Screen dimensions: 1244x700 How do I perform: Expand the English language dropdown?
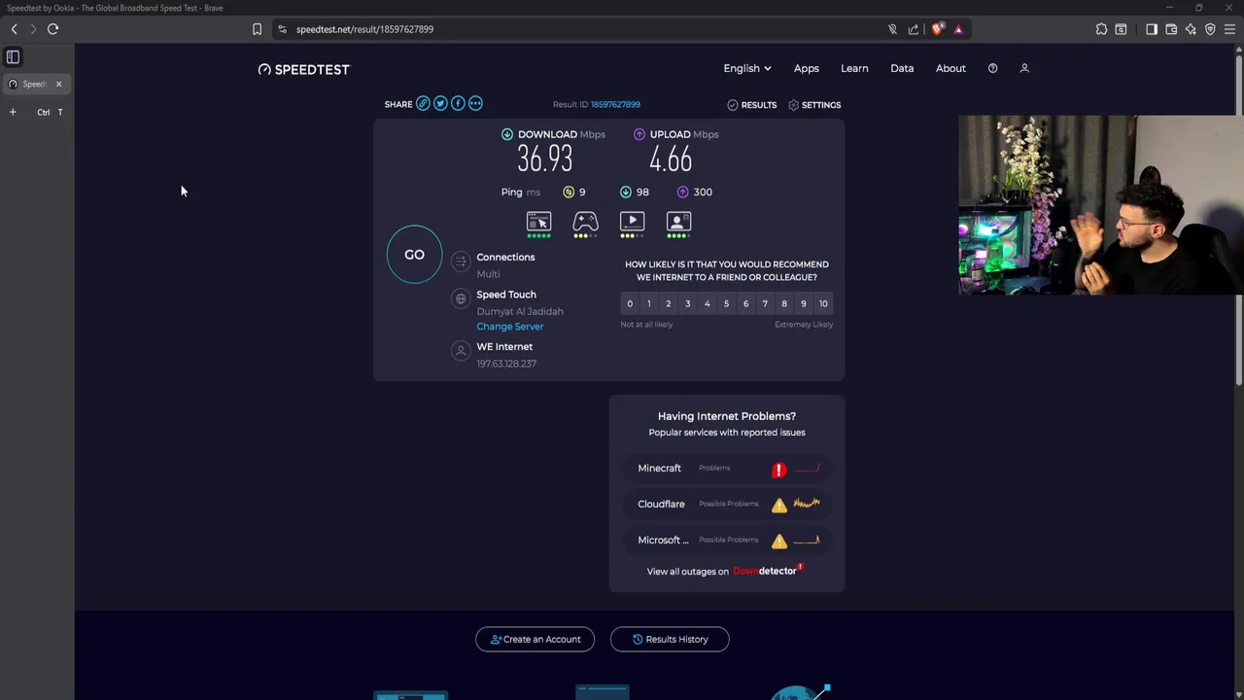746,68
